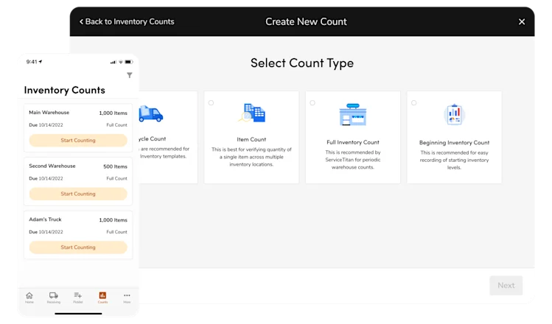The image size is (552, 324).
Task: Click the 9:41 clock on the phone
Action: 32,62
